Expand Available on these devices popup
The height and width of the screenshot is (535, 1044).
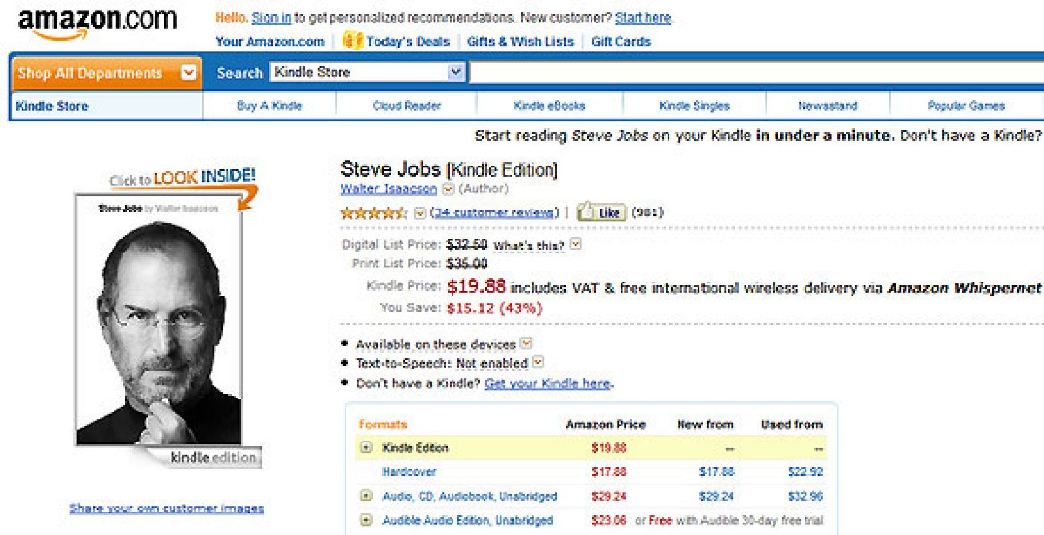click(526, 343)
